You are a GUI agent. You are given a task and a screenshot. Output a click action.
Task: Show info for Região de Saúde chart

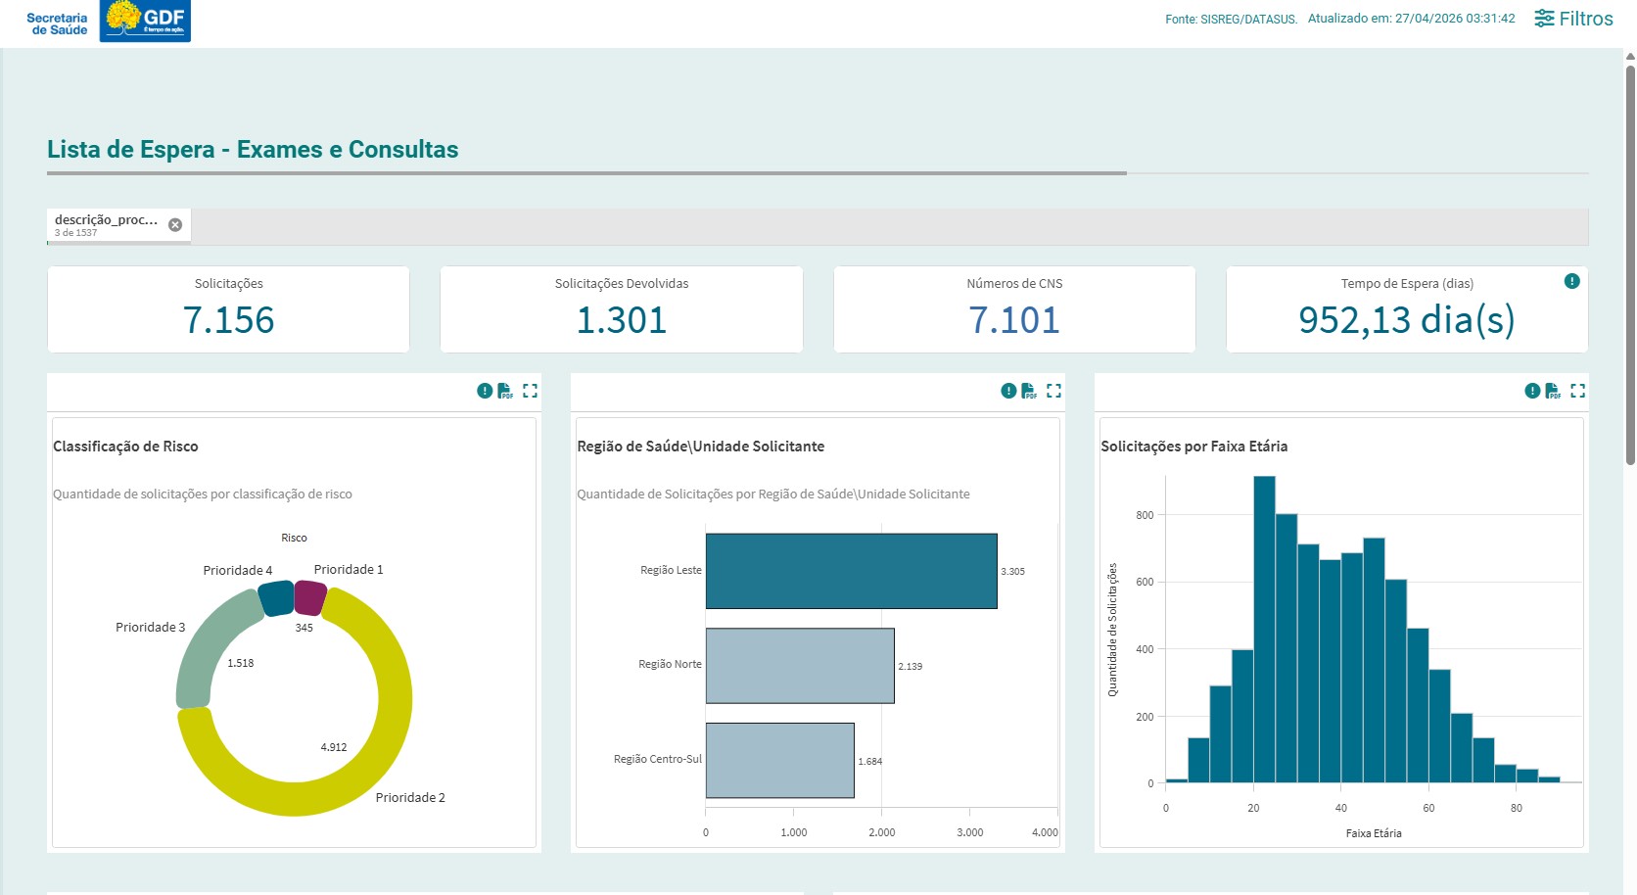point(1008,391)
